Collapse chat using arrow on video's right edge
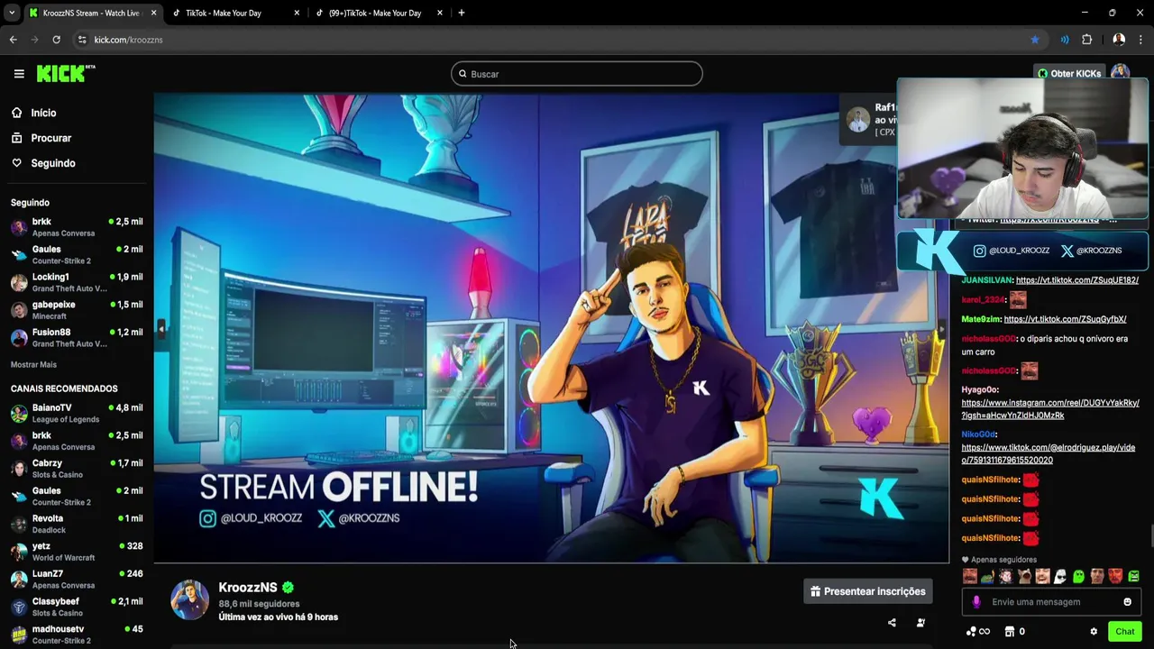This screenshot has height=649, width=1154. tap(943, 330)
